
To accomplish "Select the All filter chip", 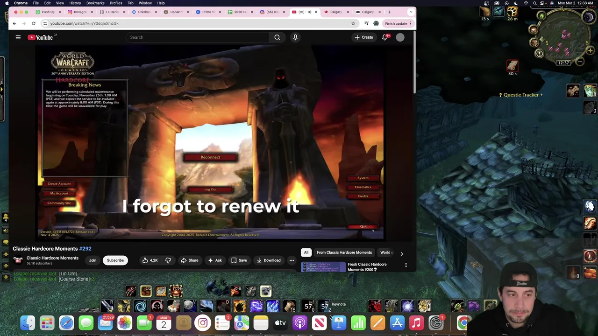I will pos(306,252).
